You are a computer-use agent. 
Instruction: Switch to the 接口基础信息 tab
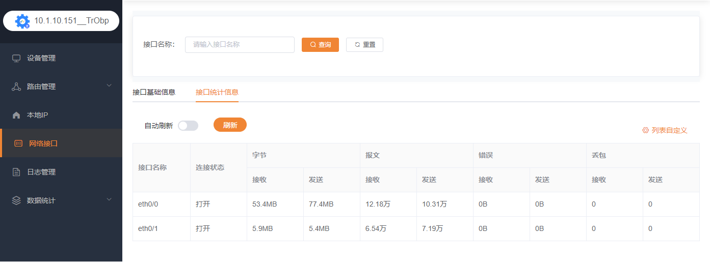tap(154, 92)
